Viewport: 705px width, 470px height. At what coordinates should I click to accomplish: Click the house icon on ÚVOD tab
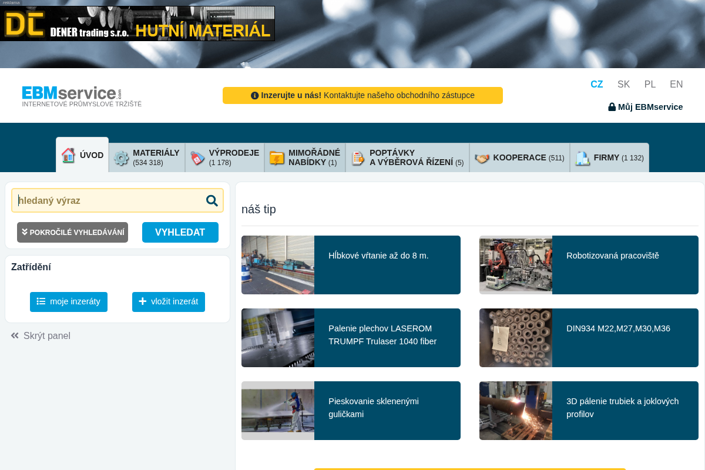pos(68,155)
